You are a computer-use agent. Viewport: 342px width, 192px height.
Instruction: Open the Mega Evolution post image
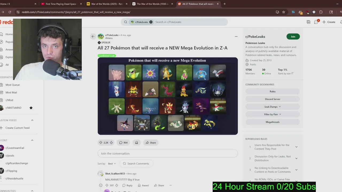[168, 96]
